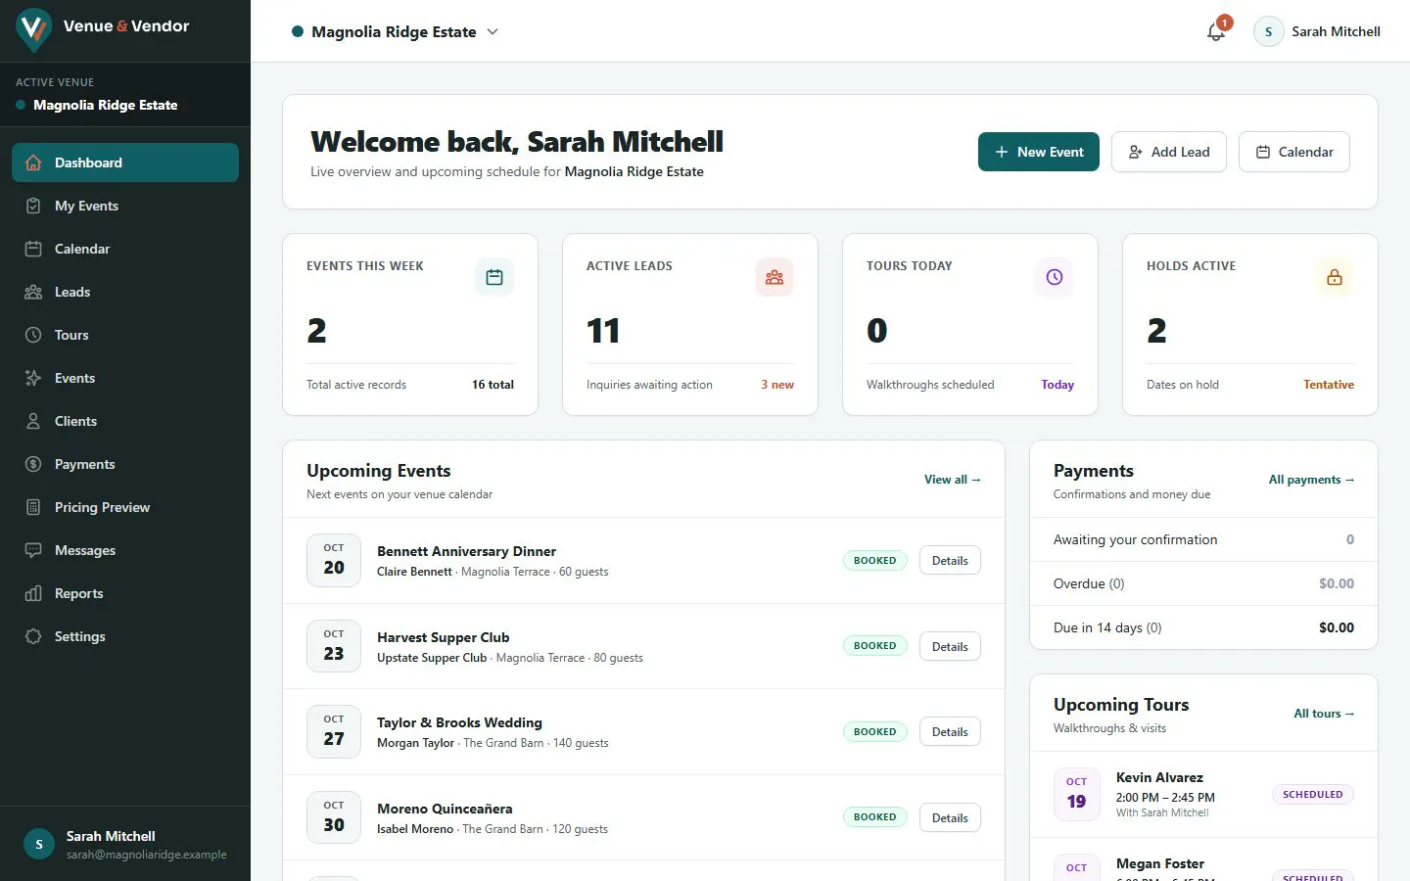Click the Events sparkle icon in sidebar
The width and height of the screenshot is (1410, 881).
pos(33,378)
